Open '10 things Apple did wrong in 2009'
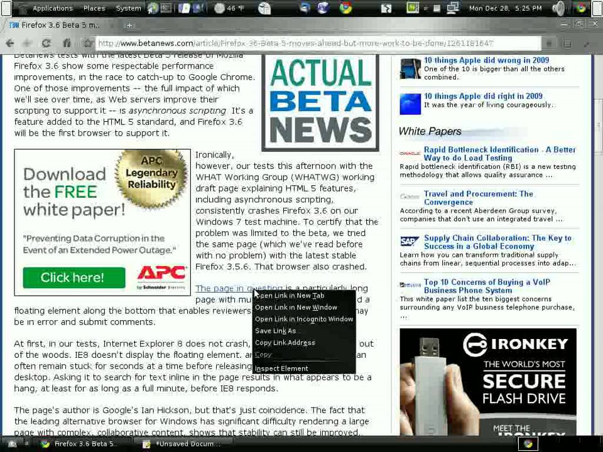Image resolution: width=603 pixels, height=452 pixels. pyautogui.click(x=486, y=60)
